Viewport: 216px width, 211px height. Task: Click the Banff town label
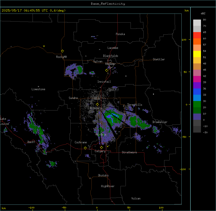coord(31,142)
